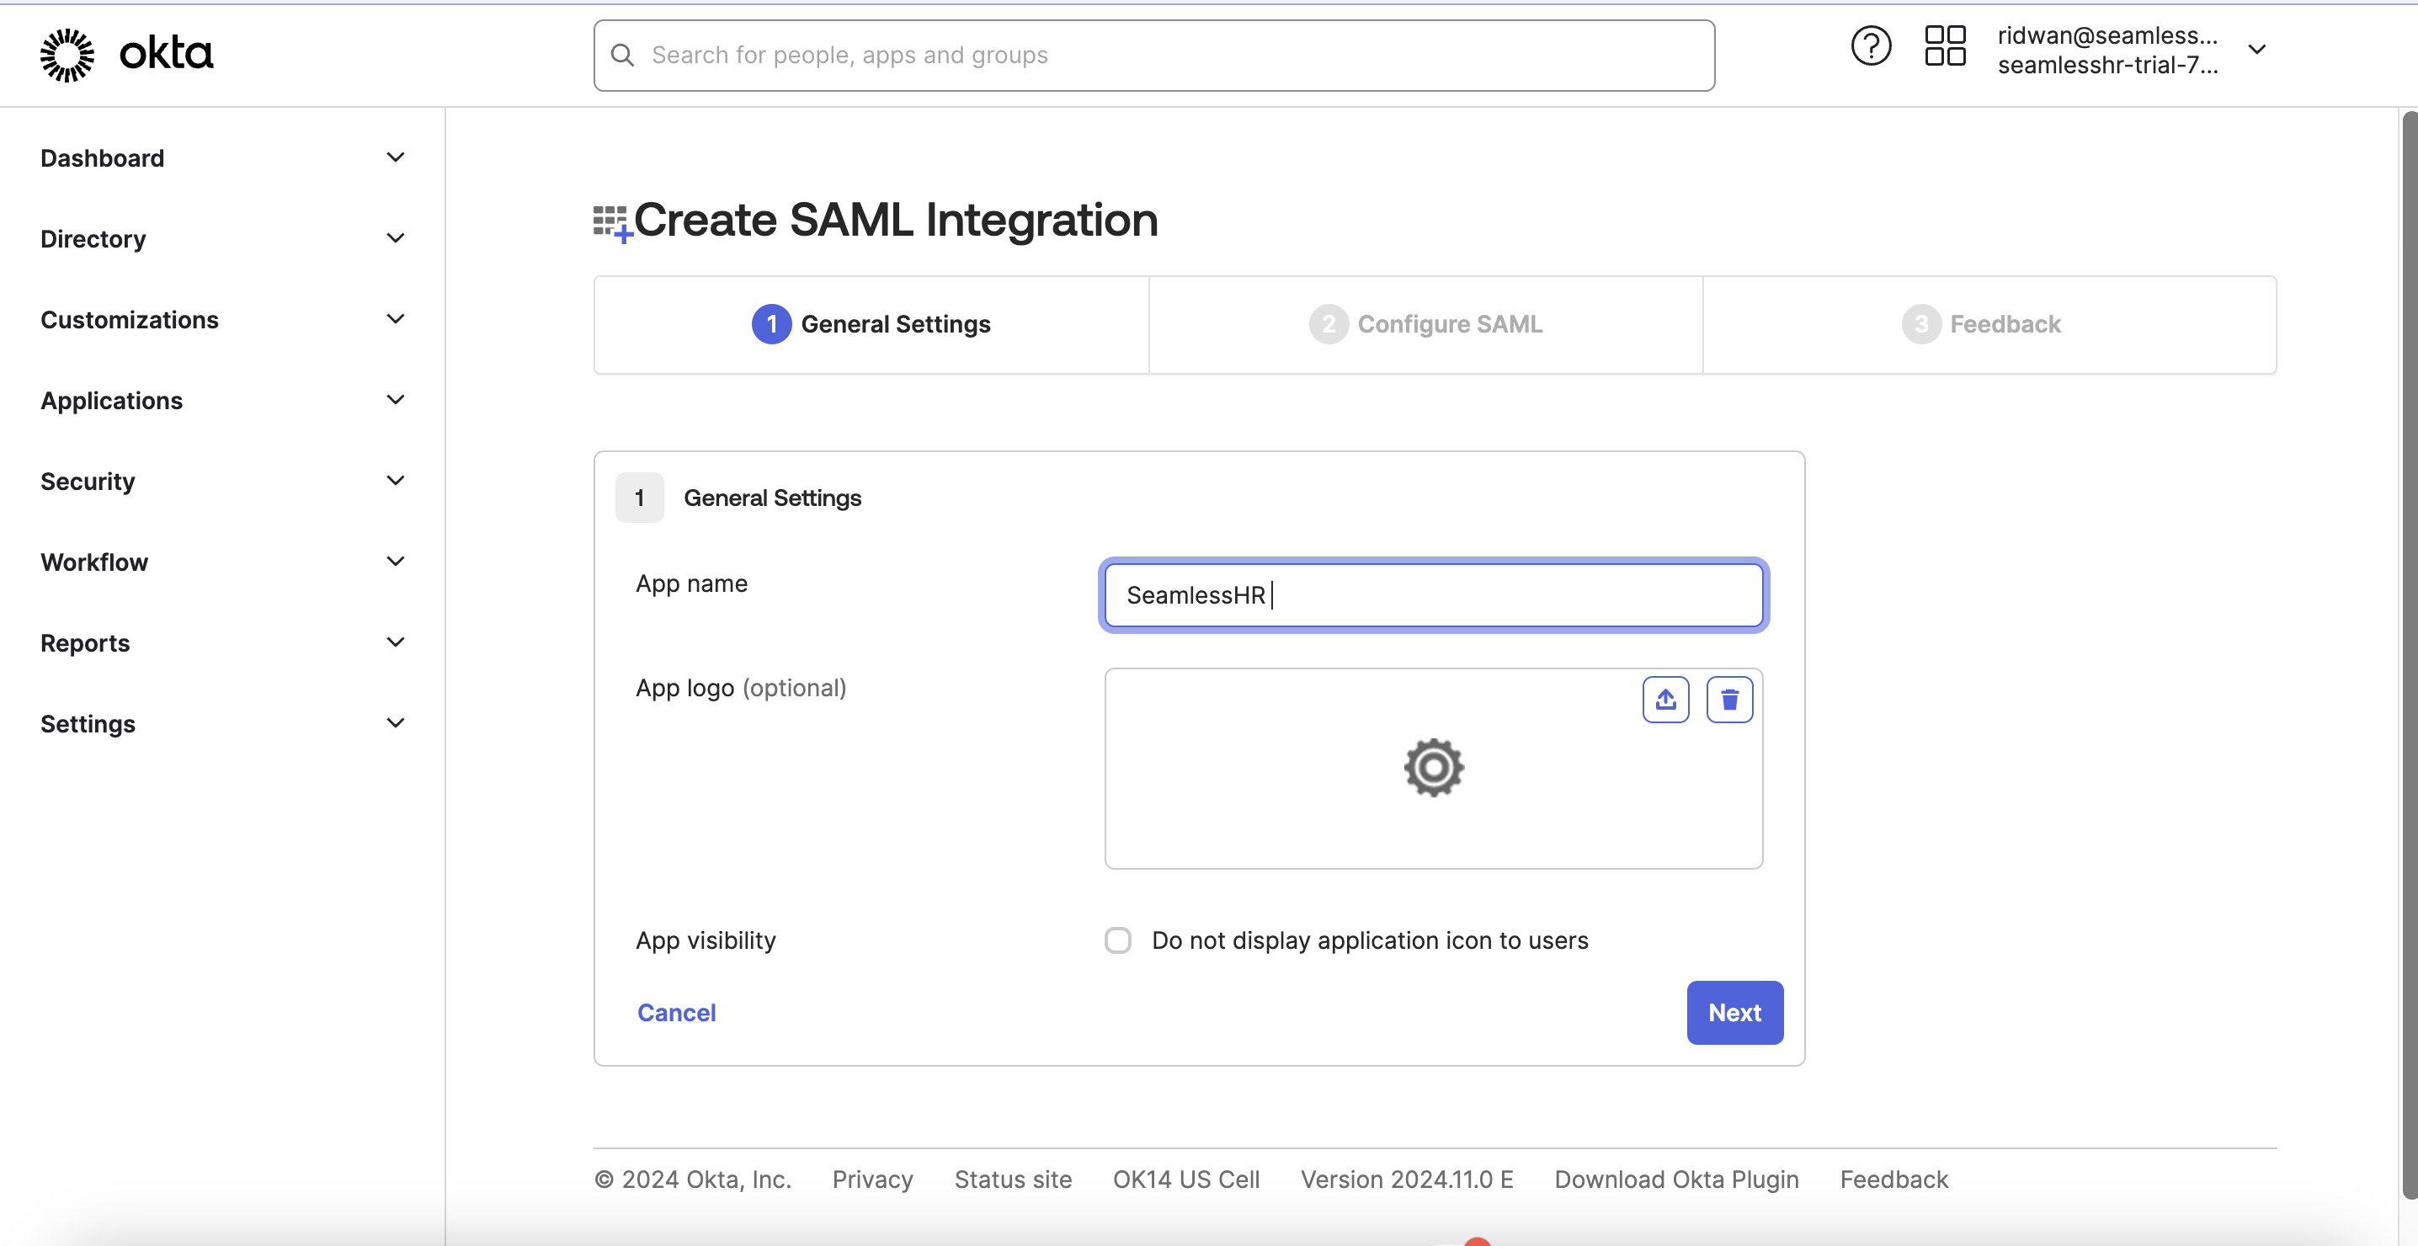Open the apps grid icon in header
This screenshot has height=1246, width=2418.
1945,46
